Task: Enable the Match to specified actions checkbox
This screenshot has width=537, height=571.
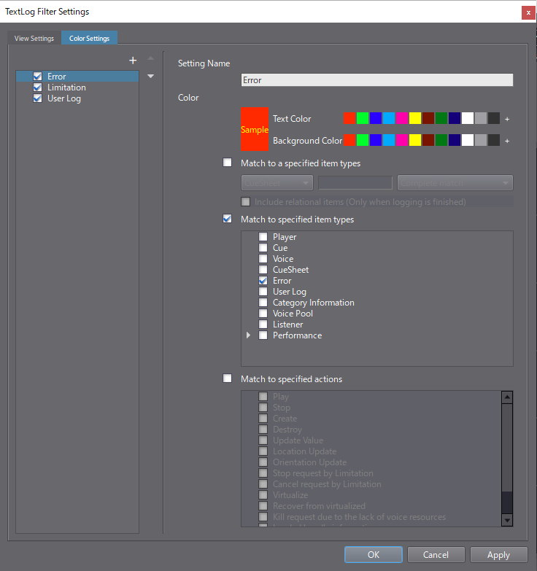Action: (x=227, y=379)
